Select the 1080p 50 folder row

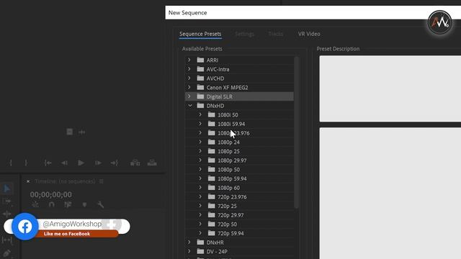pyautogui.click(x=239, y=170)
